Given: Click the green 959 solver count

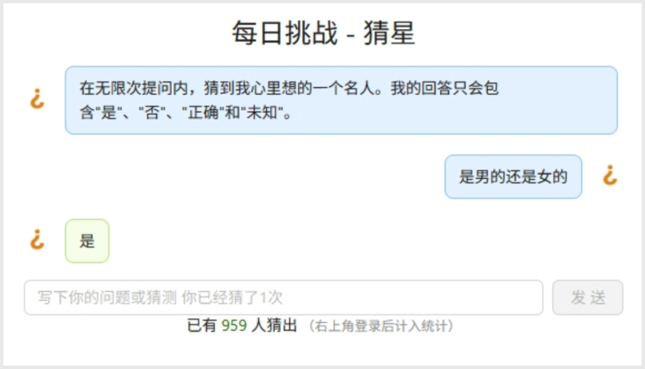Looking at the screenshot, I should click(234, 326).
